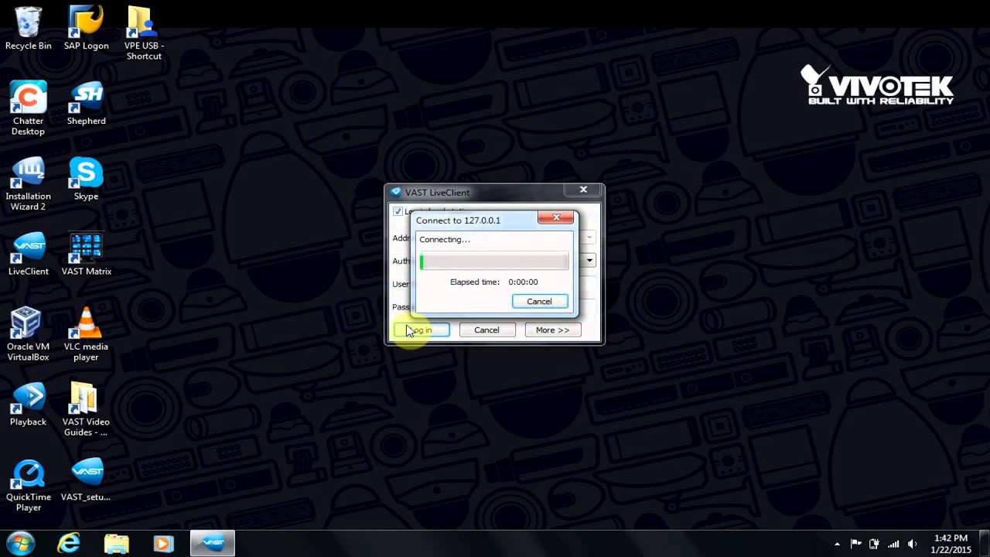This screenshot has height=557, width=990.
Task: Click Cancel in VAST LiveClient window
Action: pyautogui.click(x=486, y=330)
